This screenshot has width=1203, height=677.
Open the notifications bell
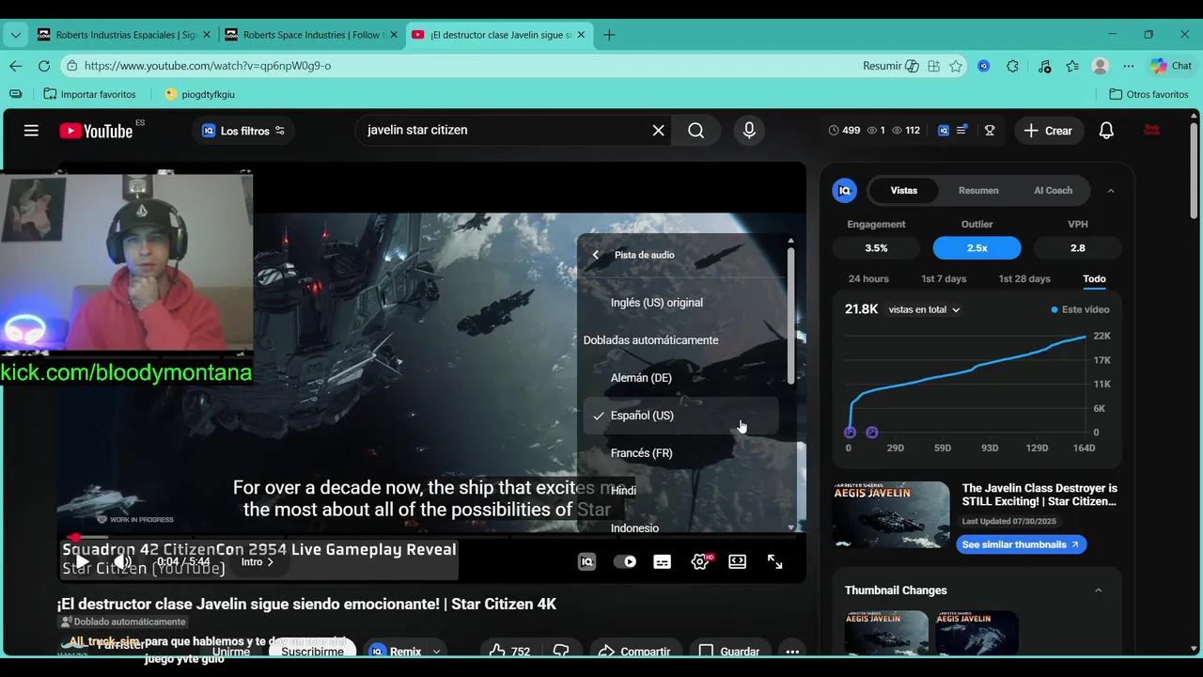tap(1106, 131)
